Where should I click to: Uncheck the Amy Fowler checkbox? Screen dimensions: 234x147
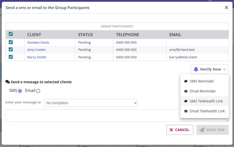[x=11, y=50]
